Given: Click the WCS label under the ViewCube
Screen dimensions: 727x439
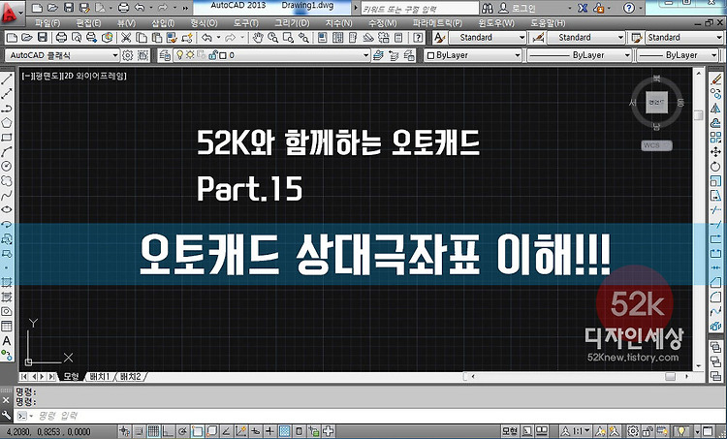Looking at the screenshot, I should (x=657, y=145).
